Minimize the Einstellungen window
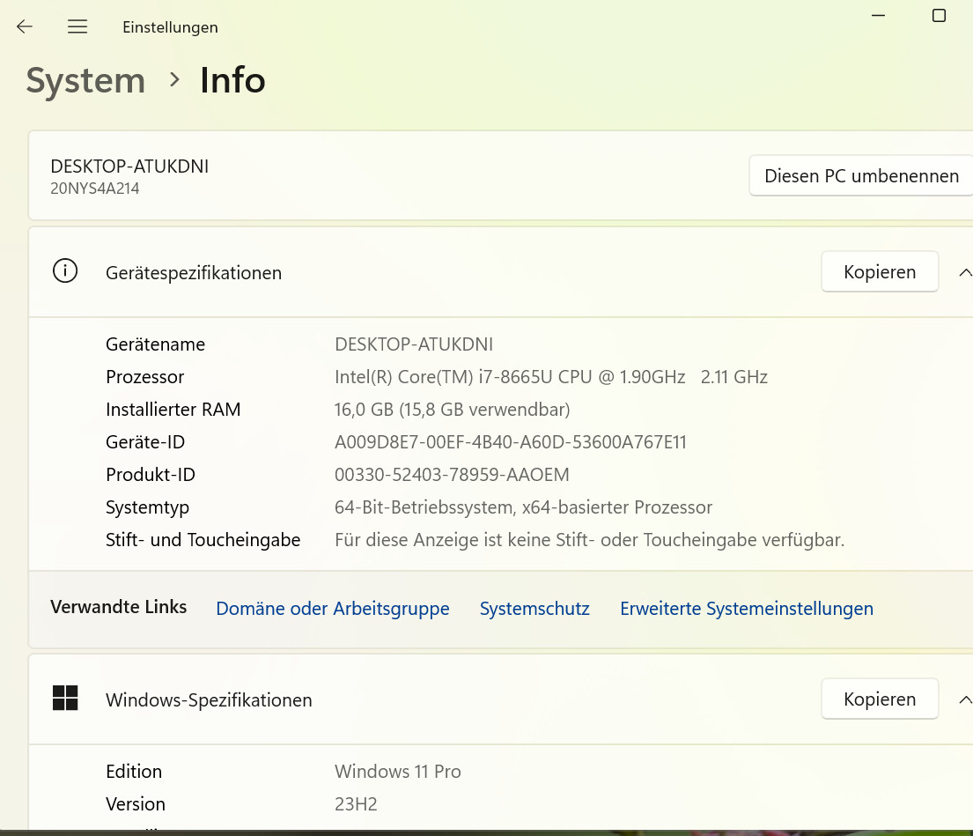Screen dimensions: 973x836 (878, 16)
